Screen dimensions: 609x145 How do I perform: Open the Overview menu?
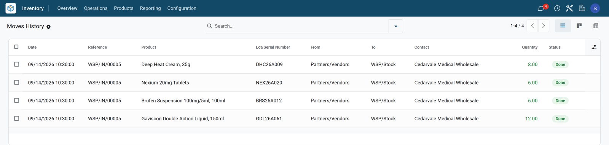coord(67,8)
